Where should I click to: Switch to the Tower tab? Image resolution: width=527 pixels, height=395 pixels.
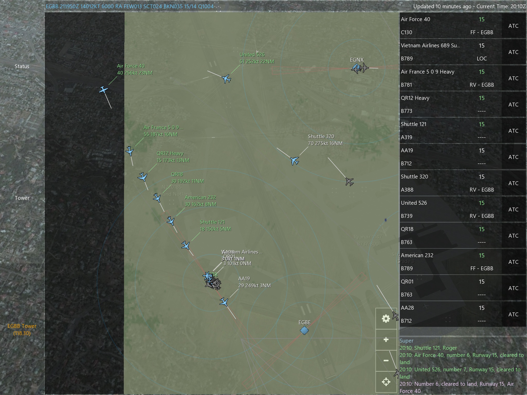(x=22, y=198)
